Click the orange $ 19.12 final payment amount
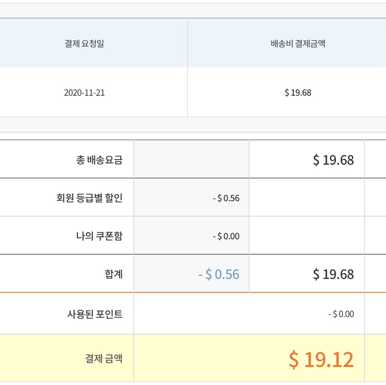Viewport: 386px width, 385px height. 321,359
